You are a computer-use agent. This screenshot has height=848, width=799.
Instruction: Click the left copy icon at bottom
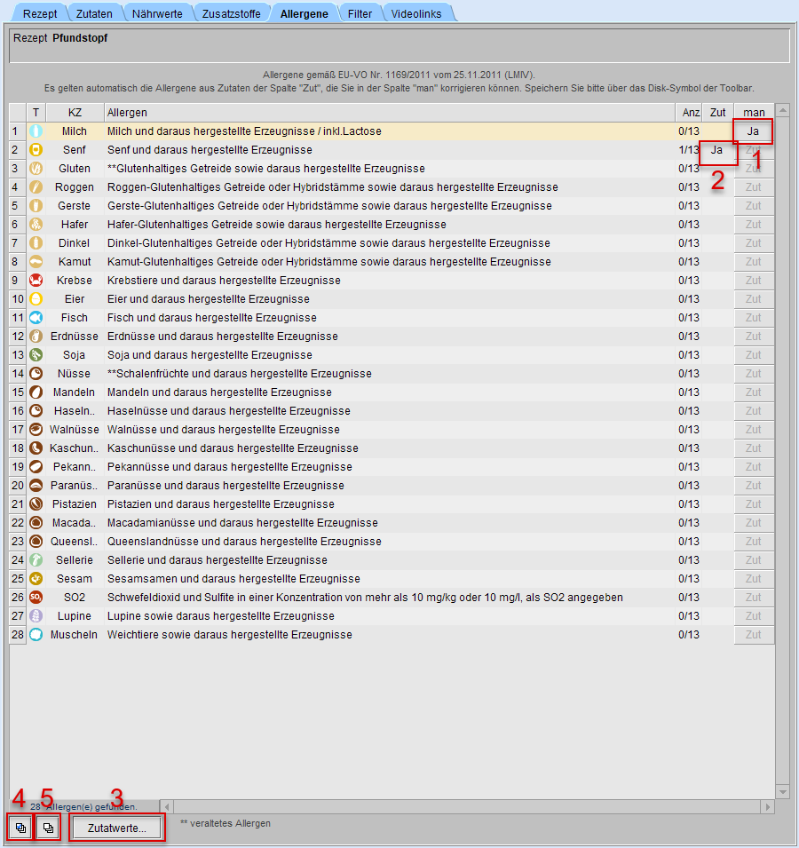20,828
